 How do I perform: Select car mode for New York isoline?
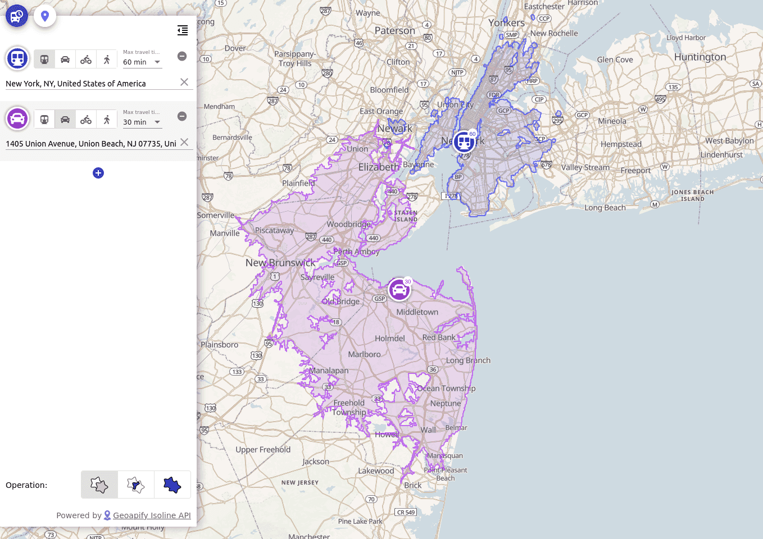65,59
